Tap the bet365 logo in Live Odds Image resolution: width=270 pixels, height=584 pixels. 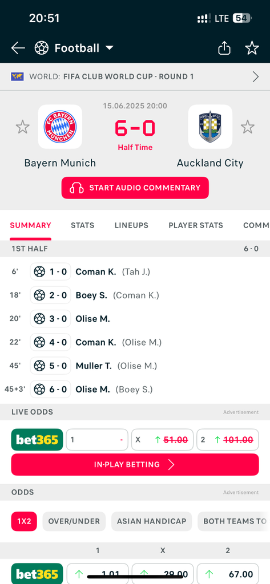[37, 440]
